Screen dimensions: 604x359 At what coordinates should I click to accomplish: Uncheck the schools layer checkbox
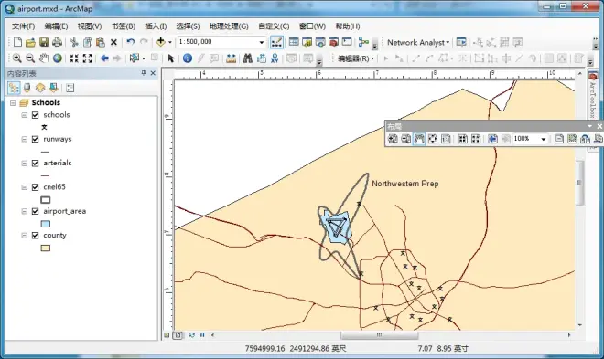tap(36, 115)
